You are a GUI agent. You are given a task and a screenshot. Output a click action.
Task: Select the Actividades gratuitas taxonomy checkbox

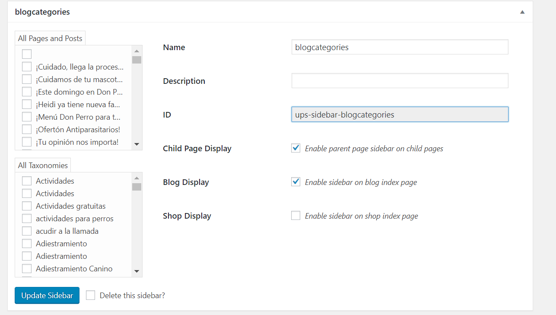coord(27,206)
